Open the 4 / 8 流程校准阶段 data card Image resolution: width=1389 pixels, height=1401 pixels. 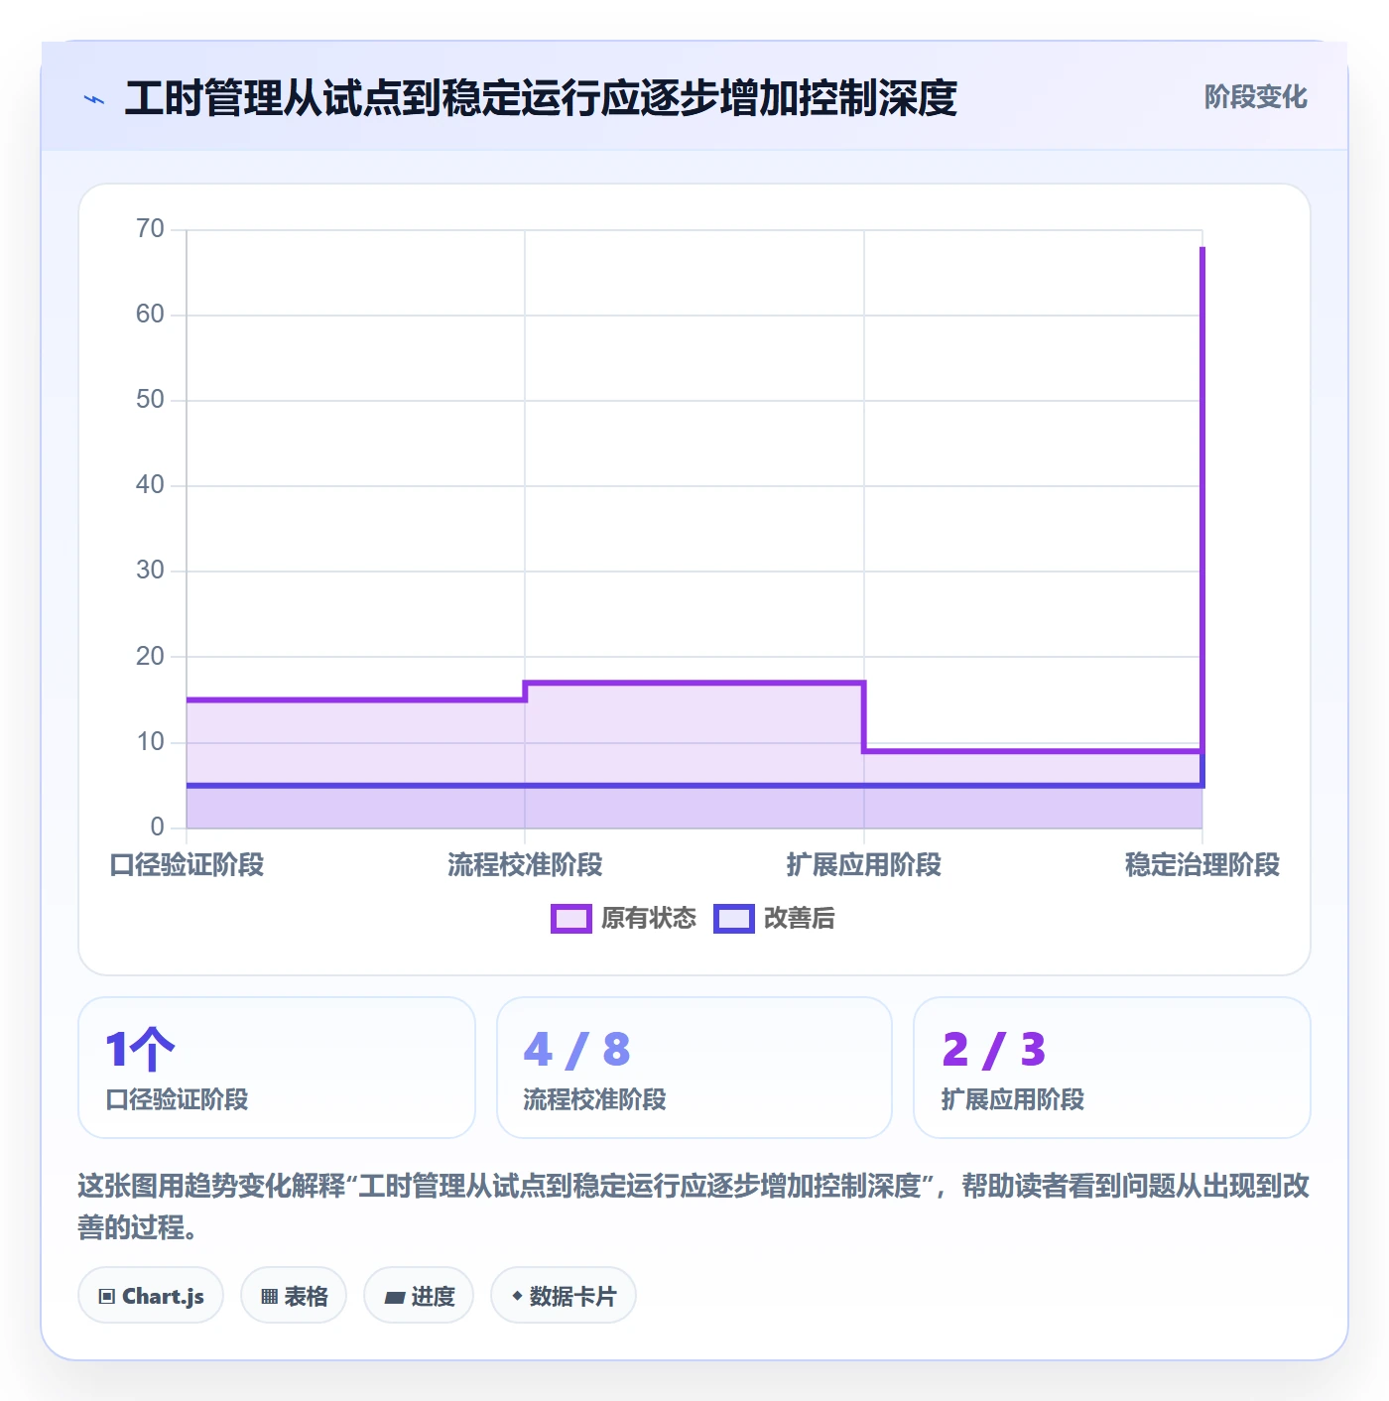(x=694, y=1068)
